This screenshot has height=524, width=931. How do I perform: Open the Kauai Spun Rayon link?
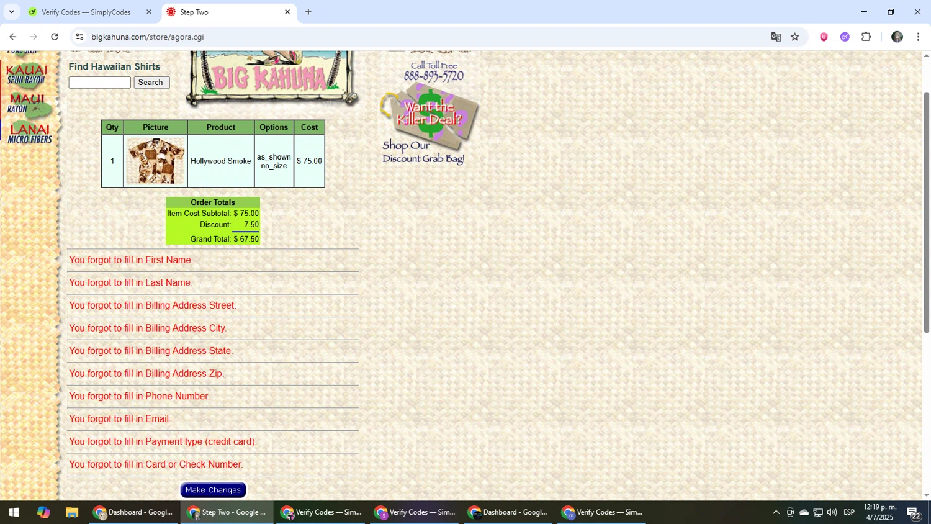27,75
